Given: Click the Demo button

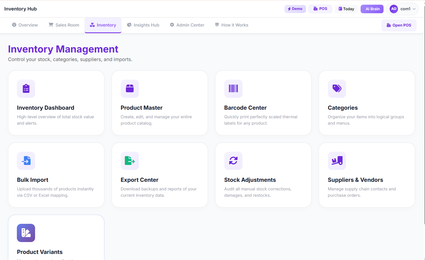Looking at the screenshot, I should coord(295,9).
